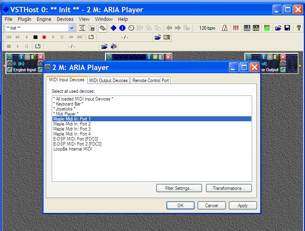Open the Window menu
Viewport: 305px width, 231px height.
(104, 19)
